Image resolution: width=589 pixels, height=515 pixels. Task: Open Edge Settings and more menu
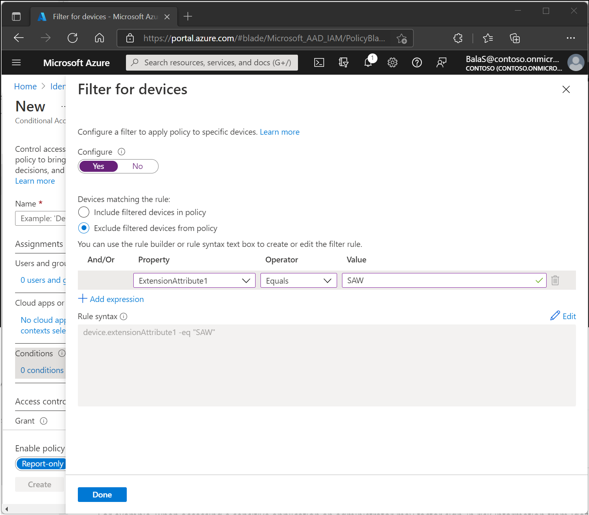point(571,38)
